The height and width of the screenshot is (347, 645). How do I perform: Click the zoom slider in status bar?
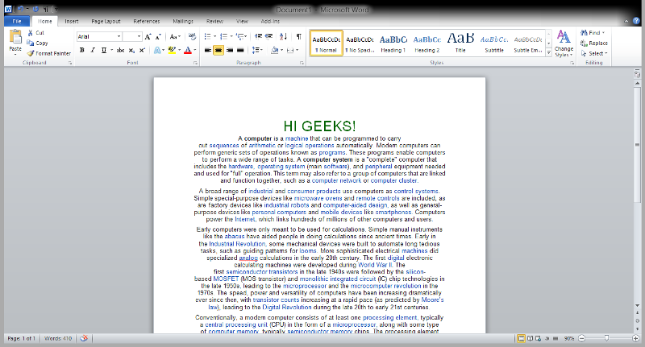pos(607,338)
